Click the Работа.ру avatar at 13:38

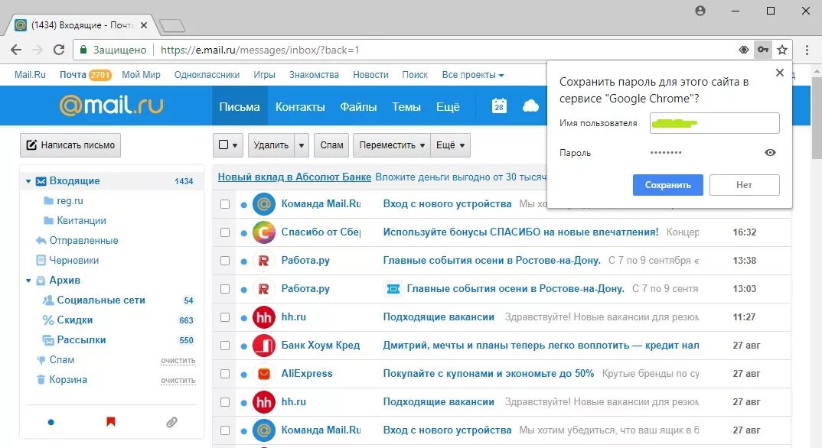(264, 261)
